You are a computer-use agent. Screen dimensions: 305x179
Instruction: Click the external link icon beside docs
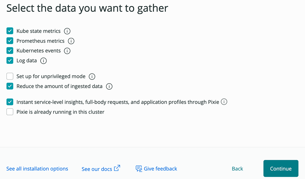pyautogui.click(x=117, y=168)
